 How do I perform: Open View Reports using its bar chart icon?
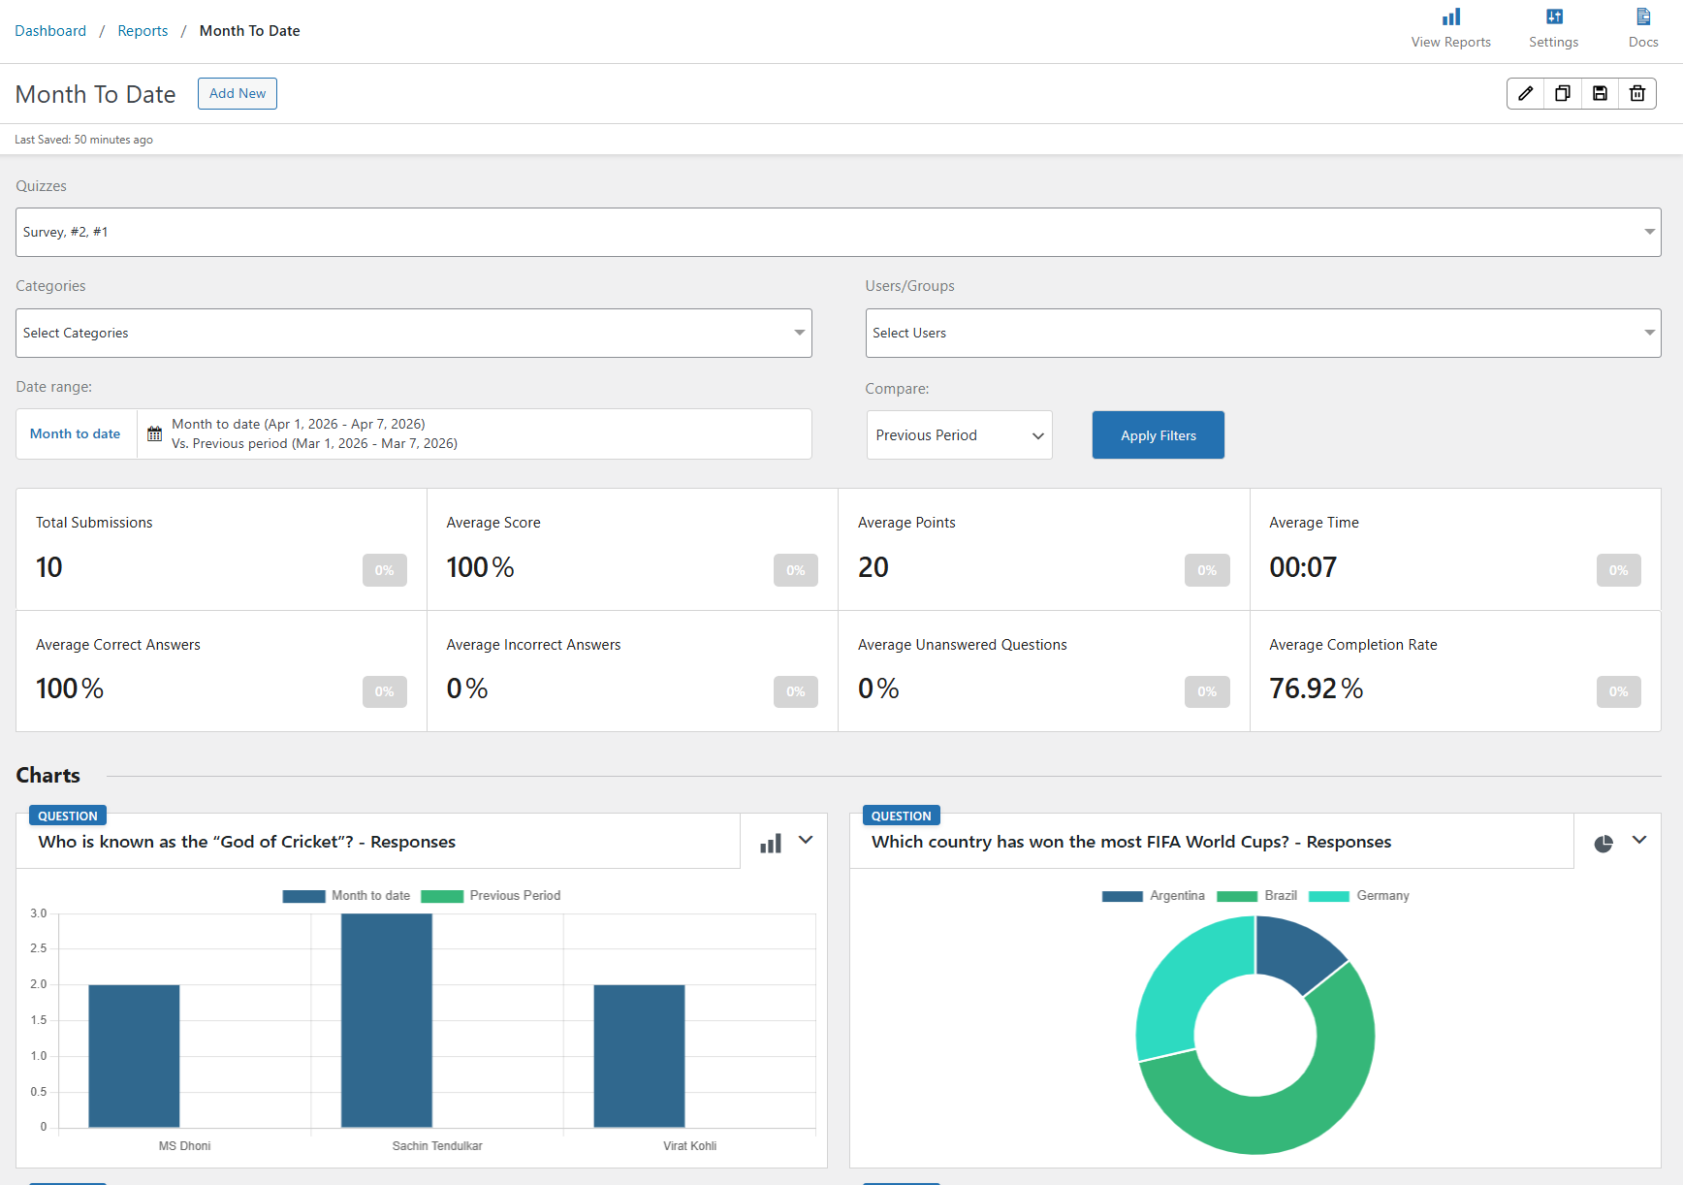[x=1450, y=16]
